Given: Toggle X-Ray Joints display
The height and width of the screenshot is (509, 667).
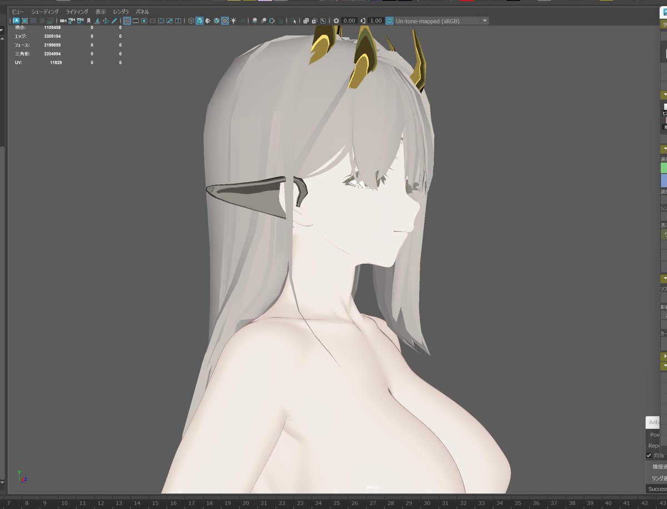Looking at the screenshot, I should click(322, 21).
